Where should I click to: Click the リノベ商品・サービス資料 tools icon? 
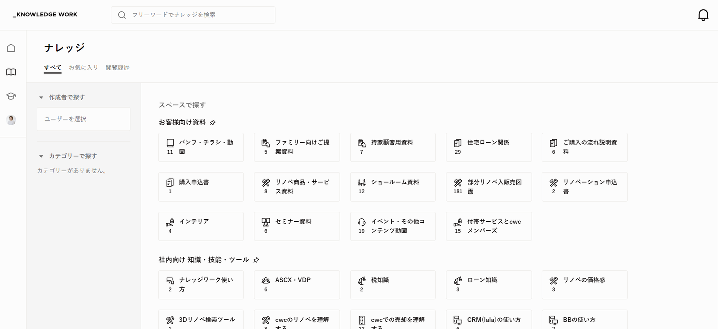click(266, 182)
